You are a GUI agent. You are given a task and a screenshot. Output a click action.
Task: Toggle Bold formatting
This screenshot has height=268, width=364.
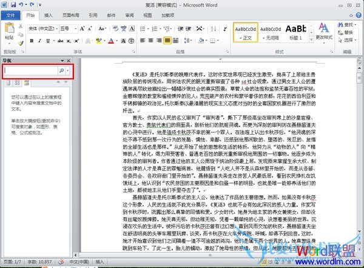pyautogui.click(x=32, y=41)
